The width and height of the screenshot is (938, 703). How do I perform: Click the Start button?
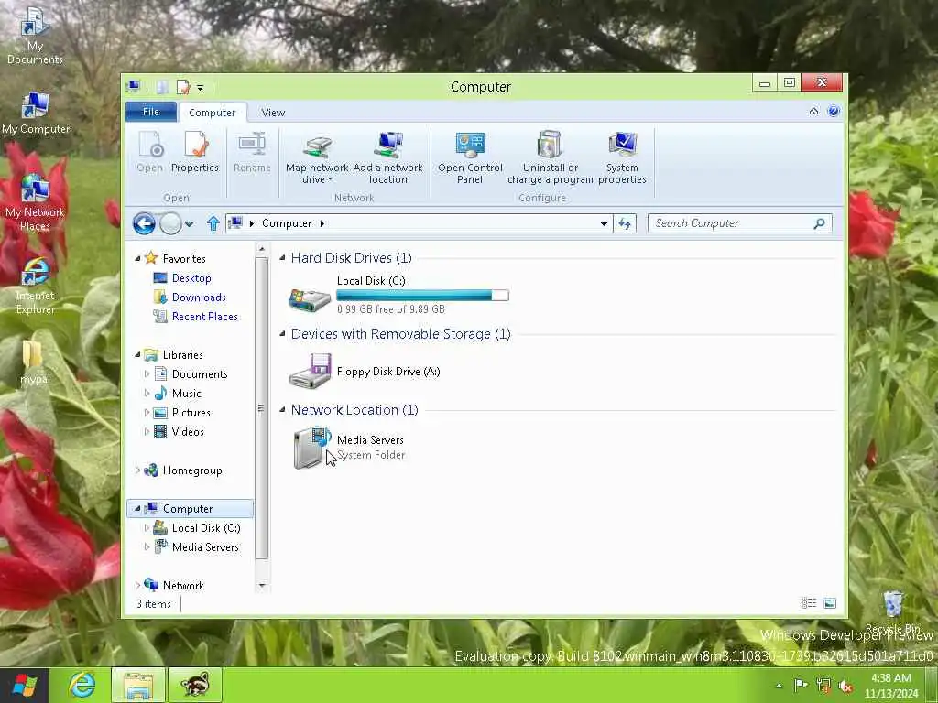24,685
